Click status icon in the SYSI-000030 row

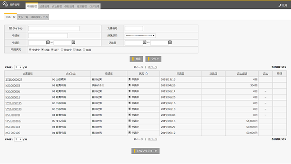tap(129, 109)
